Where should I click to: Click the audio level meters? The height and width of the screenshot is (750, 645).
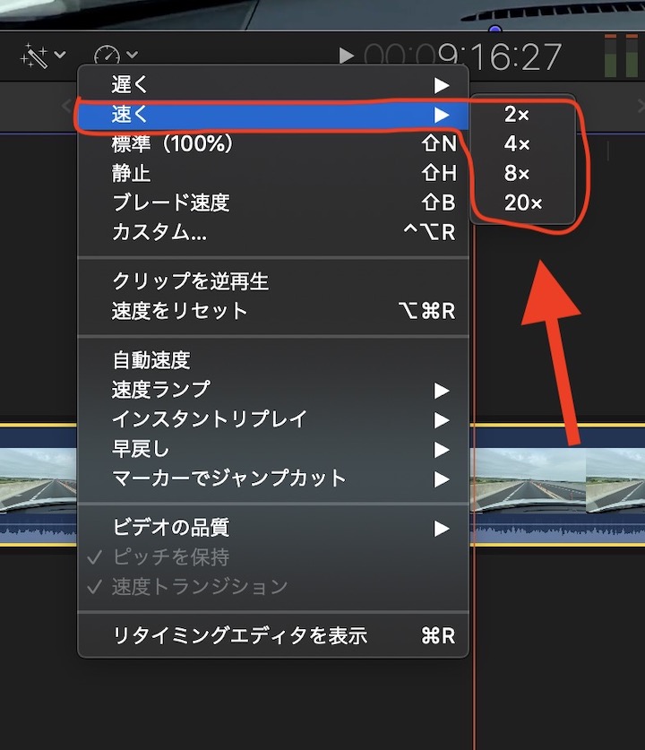click(x=622, y=56)
